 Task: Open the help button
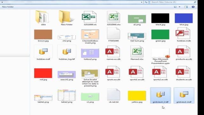click(x=193, y=7)
